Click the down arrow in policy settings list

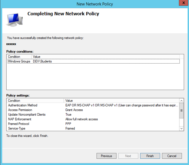click(181, 128)
